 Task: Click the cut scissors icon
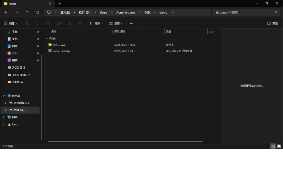click(x=27, y=23)
